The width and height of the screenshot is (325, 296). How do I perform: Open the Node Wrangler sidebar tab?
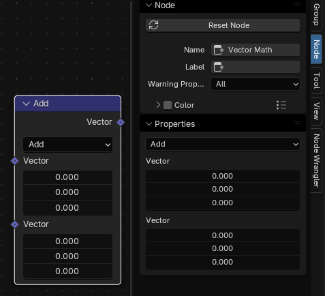tap(316, 160)
